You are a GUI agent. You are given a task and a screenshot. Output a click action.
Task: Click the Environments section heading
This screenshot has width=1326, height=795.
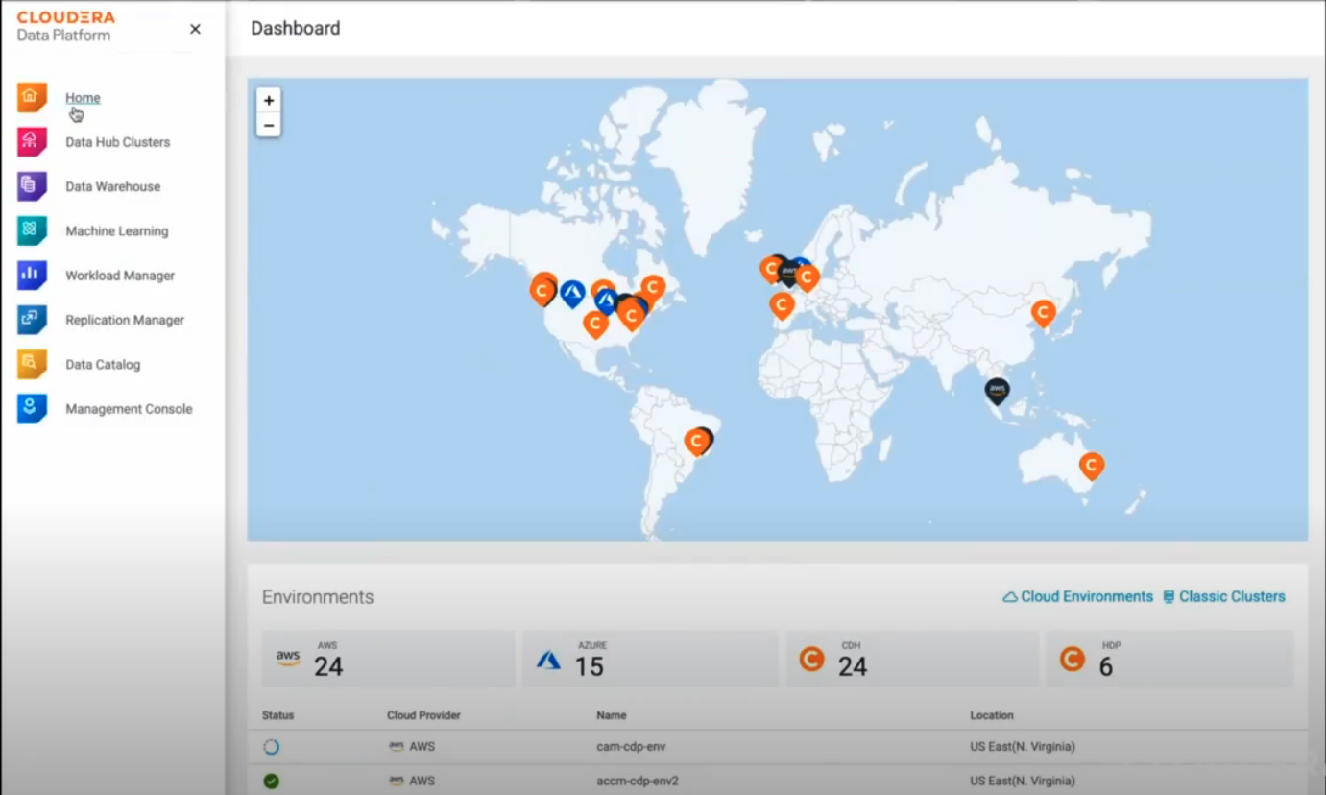pyautogui.click(x=318, y=597)
